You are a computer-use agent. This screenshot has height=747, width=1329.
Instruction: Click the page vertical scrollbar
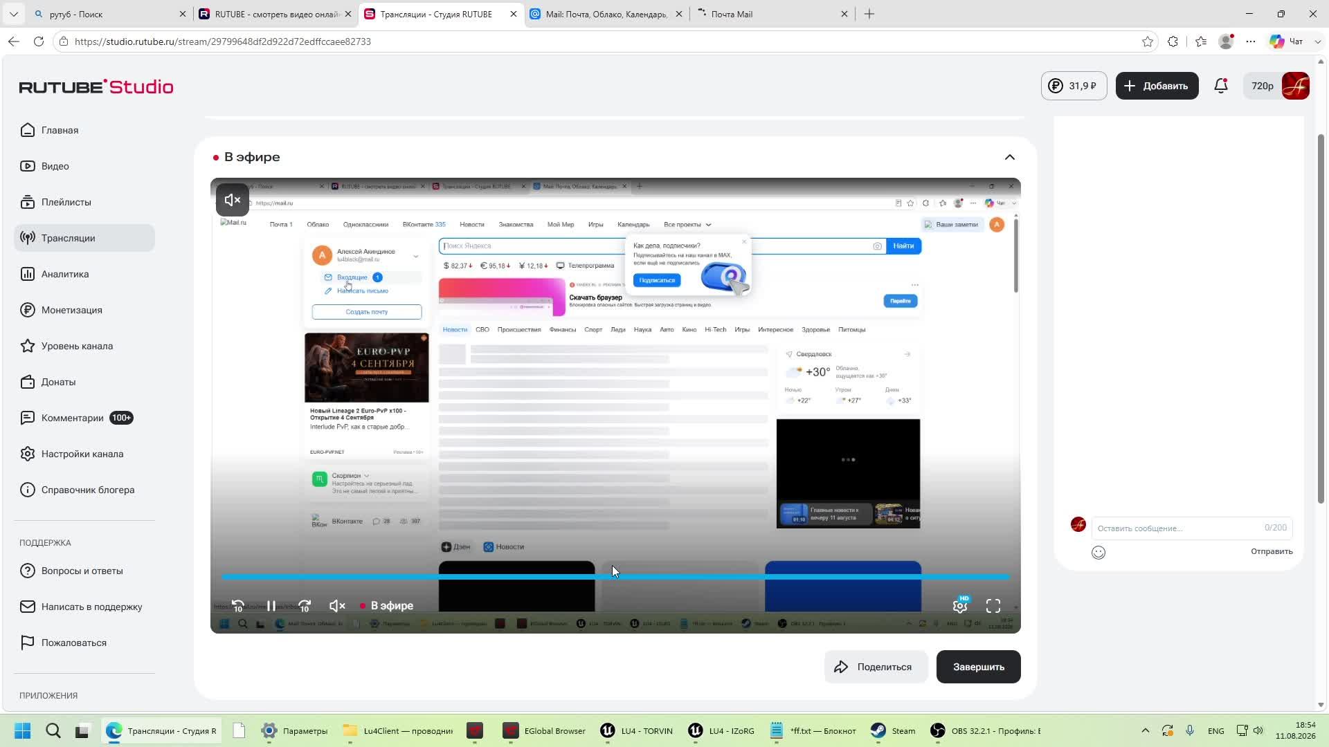click(x=1321, y=318)
